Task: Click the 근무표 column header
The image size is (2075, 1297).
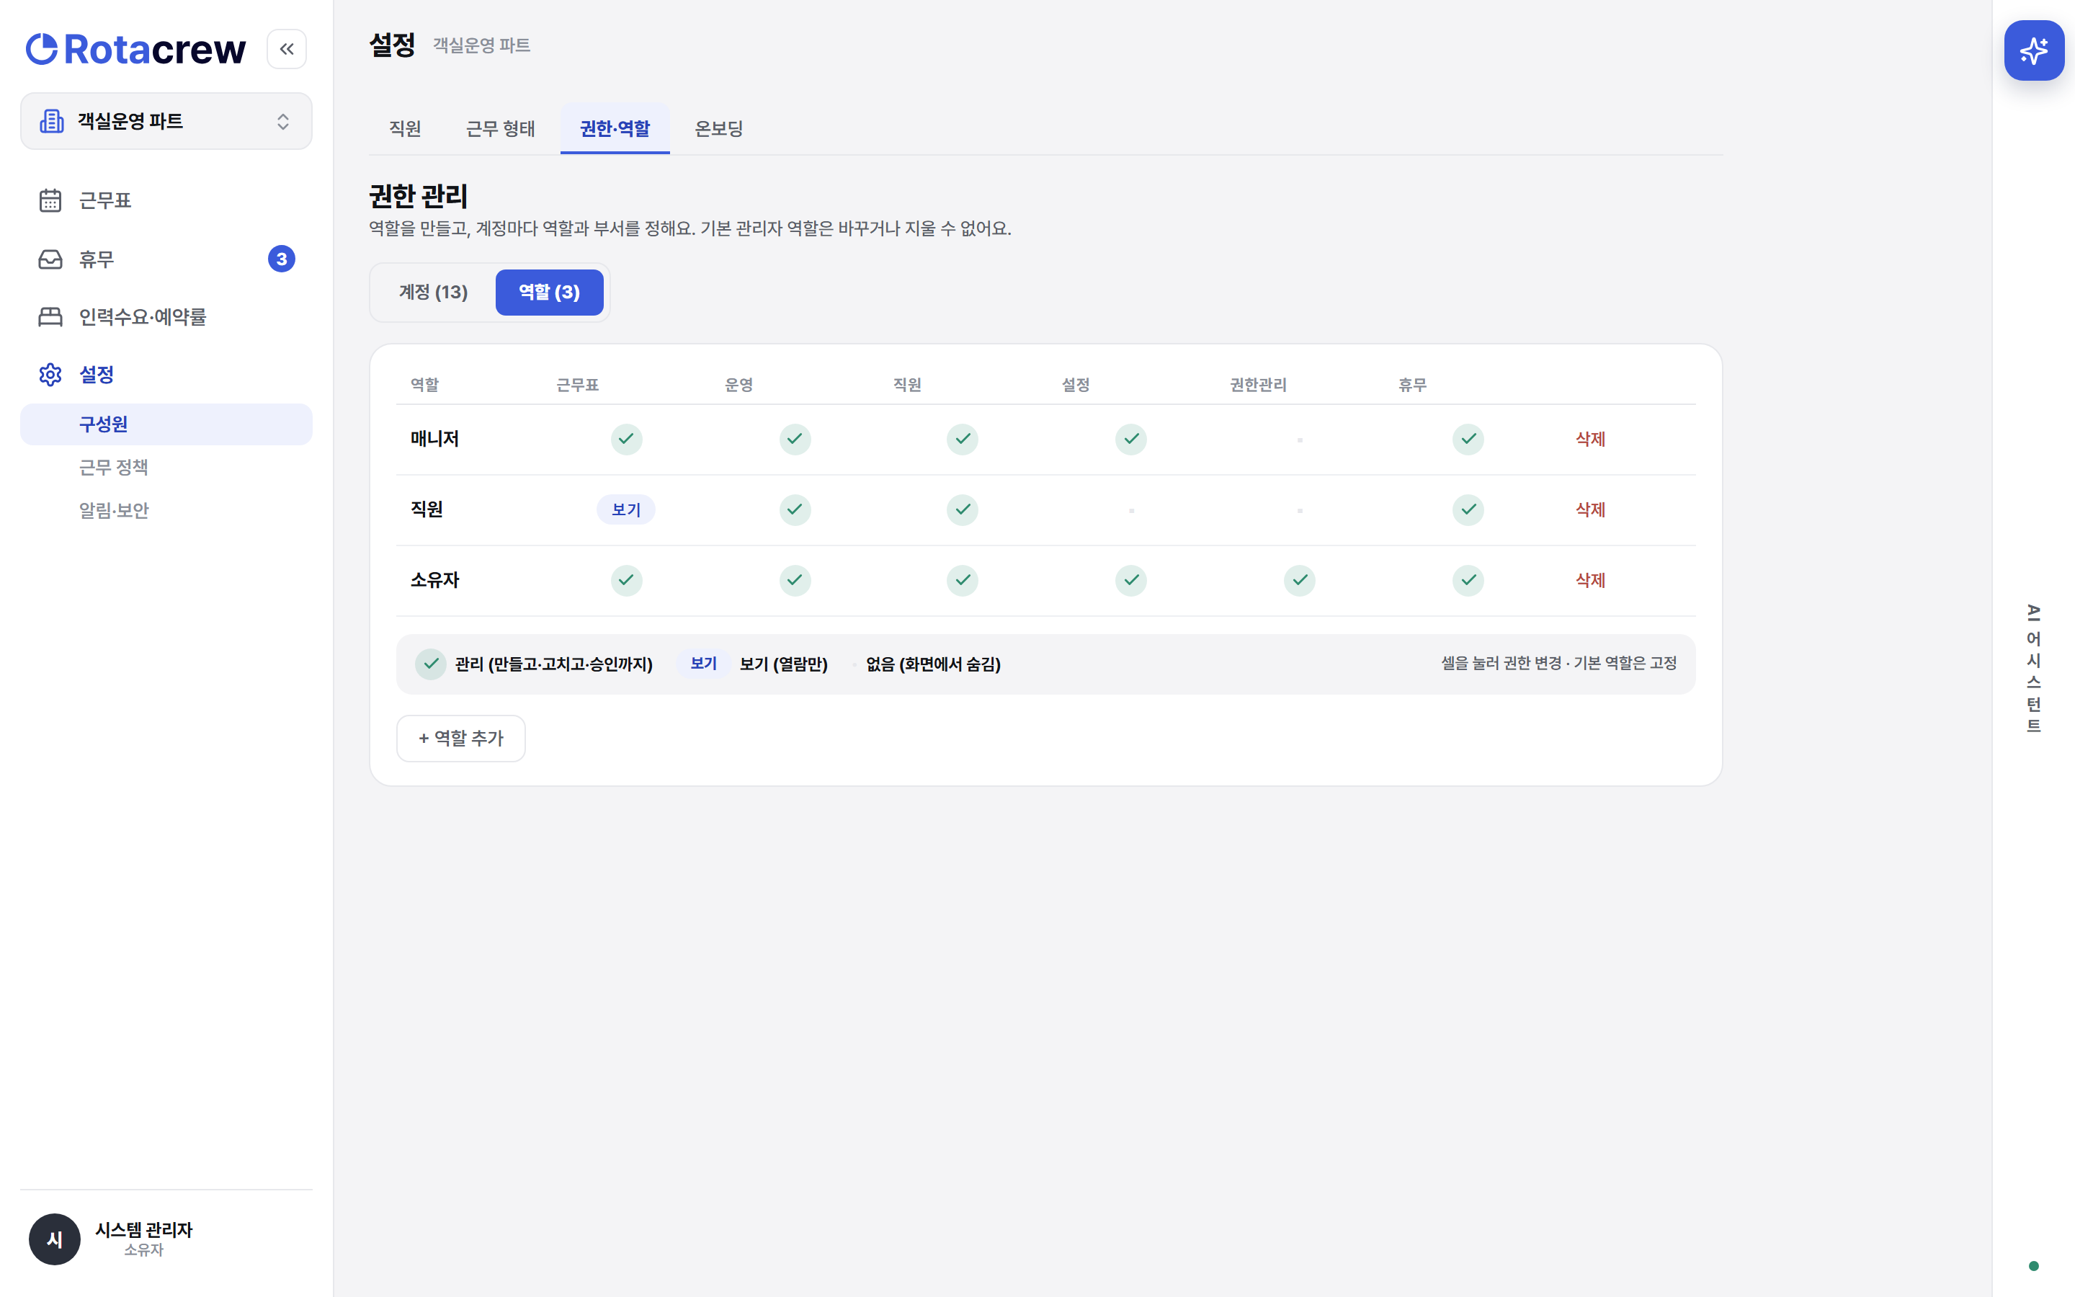Action: coord(577,385)
